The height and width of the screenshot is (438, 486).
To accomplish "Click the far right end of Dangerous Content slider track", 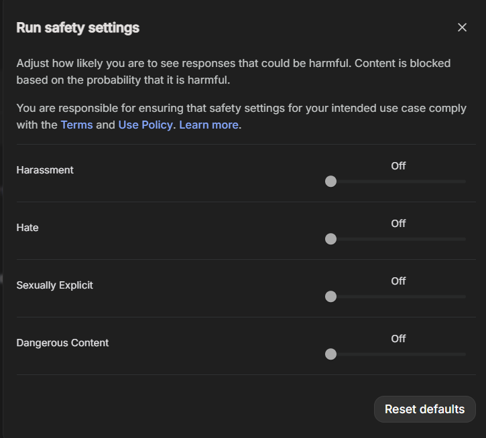I will [464, 354].
